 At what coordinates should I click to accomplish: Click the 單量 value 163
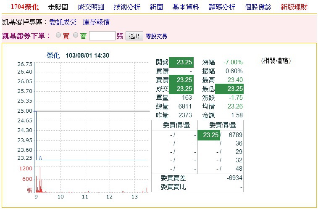[x=187, y=98]
